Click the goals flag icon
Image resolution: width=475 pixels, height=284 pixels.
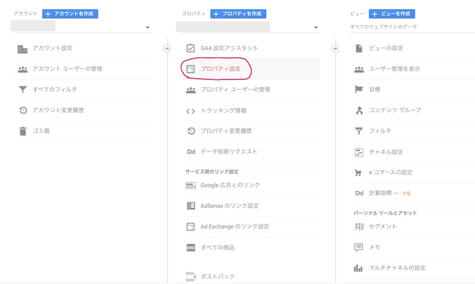(359, 89)
